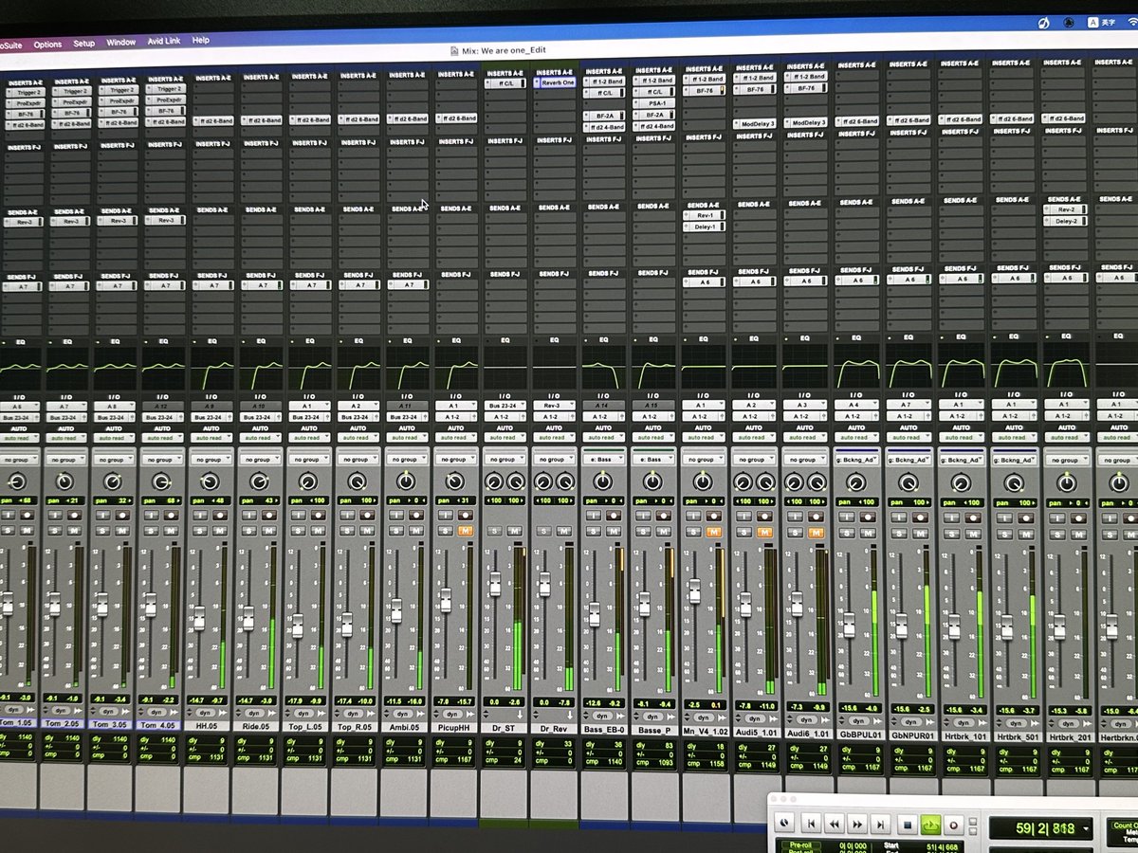
Task: Click the transport Record button
Action: pos(955,824)
